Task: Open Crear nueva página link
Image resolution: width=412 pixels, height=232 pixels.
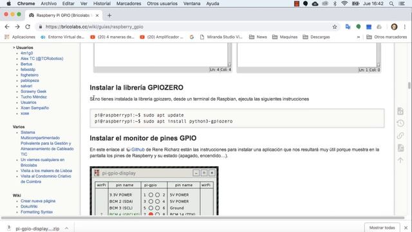Action: (38, 201)
